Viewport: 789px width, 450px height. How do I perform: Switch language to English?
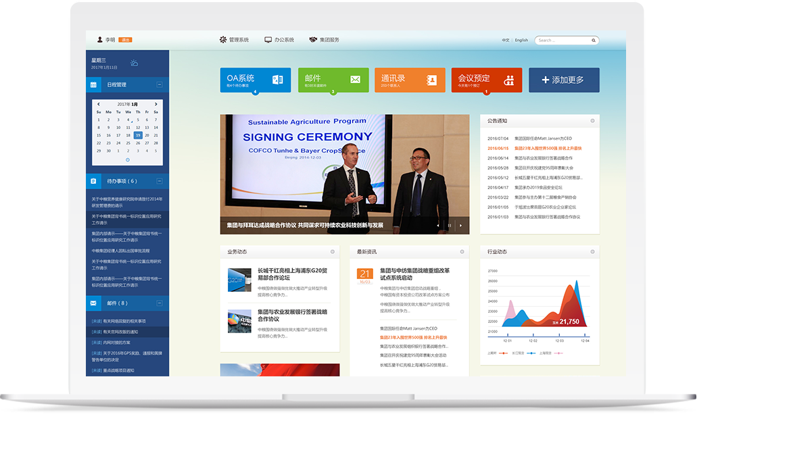click(521, 41)
